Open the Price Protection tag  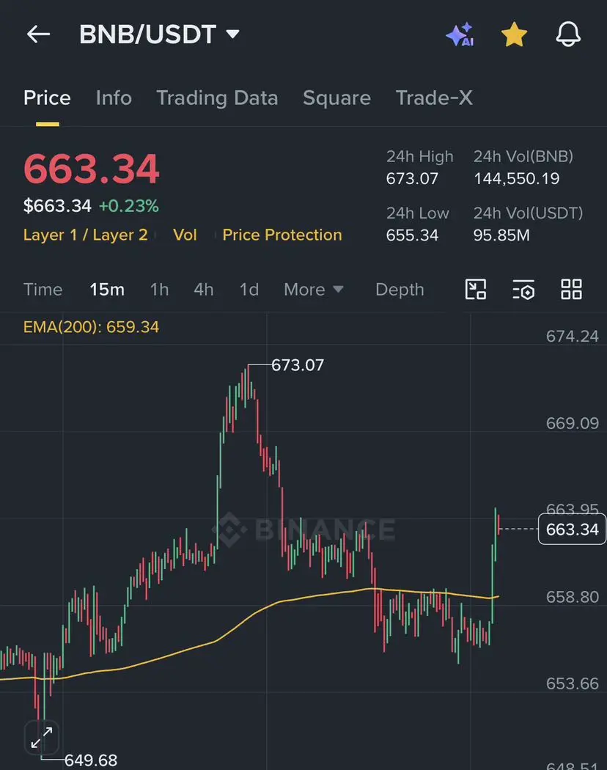pyautogui.click(x=282, y=235)
